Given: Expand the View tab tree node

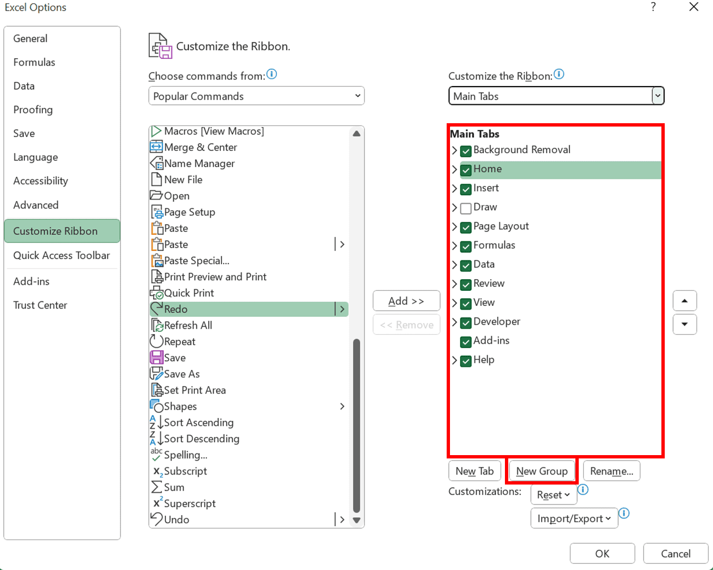Looking at the screenshot, I should coord(454,303).
